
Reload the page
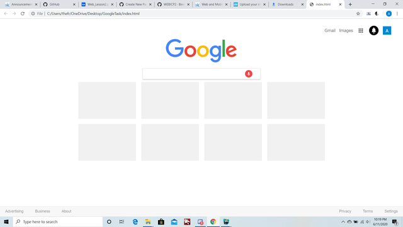[x=23, y=14]
